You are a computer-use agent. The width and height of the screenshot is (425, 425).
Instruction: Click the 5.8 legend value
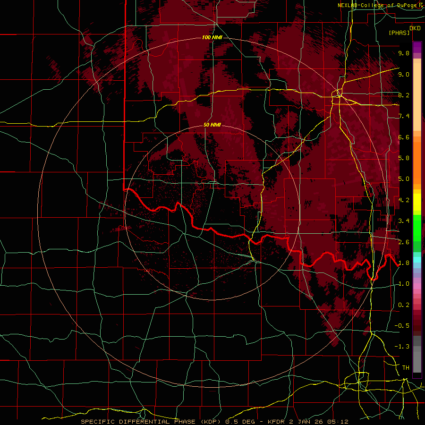pyautogui.click(x=404, y=158)
